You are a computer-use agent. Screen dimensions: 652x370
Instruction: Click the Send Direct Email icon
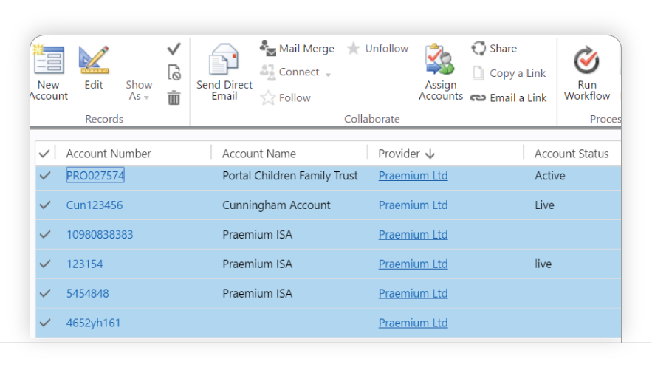224,59
